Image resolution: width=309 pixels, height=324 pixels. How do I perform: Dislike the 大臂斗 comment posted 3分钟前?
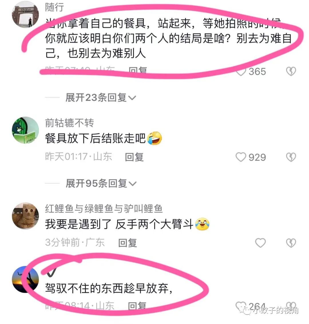[x=291, y=243]
